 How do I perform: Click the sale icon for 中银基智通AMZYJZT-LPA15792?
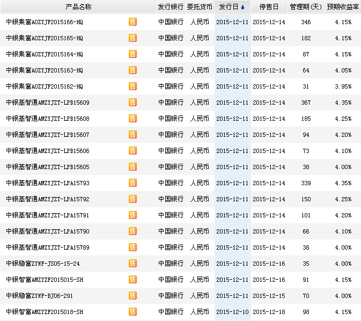click(132, 199)
